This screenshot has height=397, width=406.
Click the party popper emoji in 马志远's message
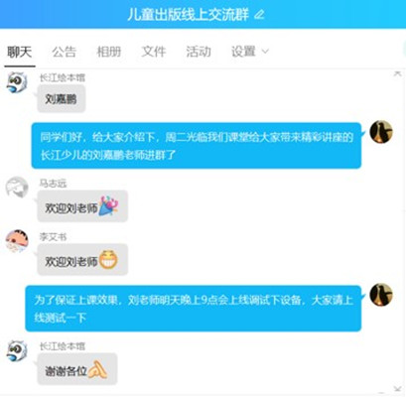coord(108,205)
